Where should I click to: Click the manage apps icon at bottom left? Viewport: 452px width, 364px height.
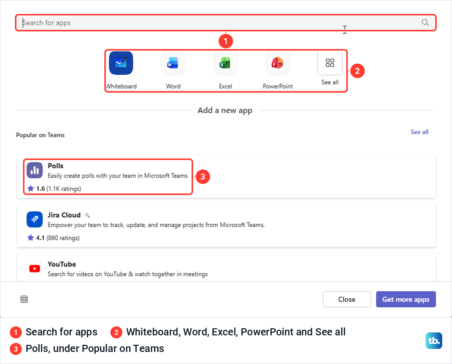24,300
